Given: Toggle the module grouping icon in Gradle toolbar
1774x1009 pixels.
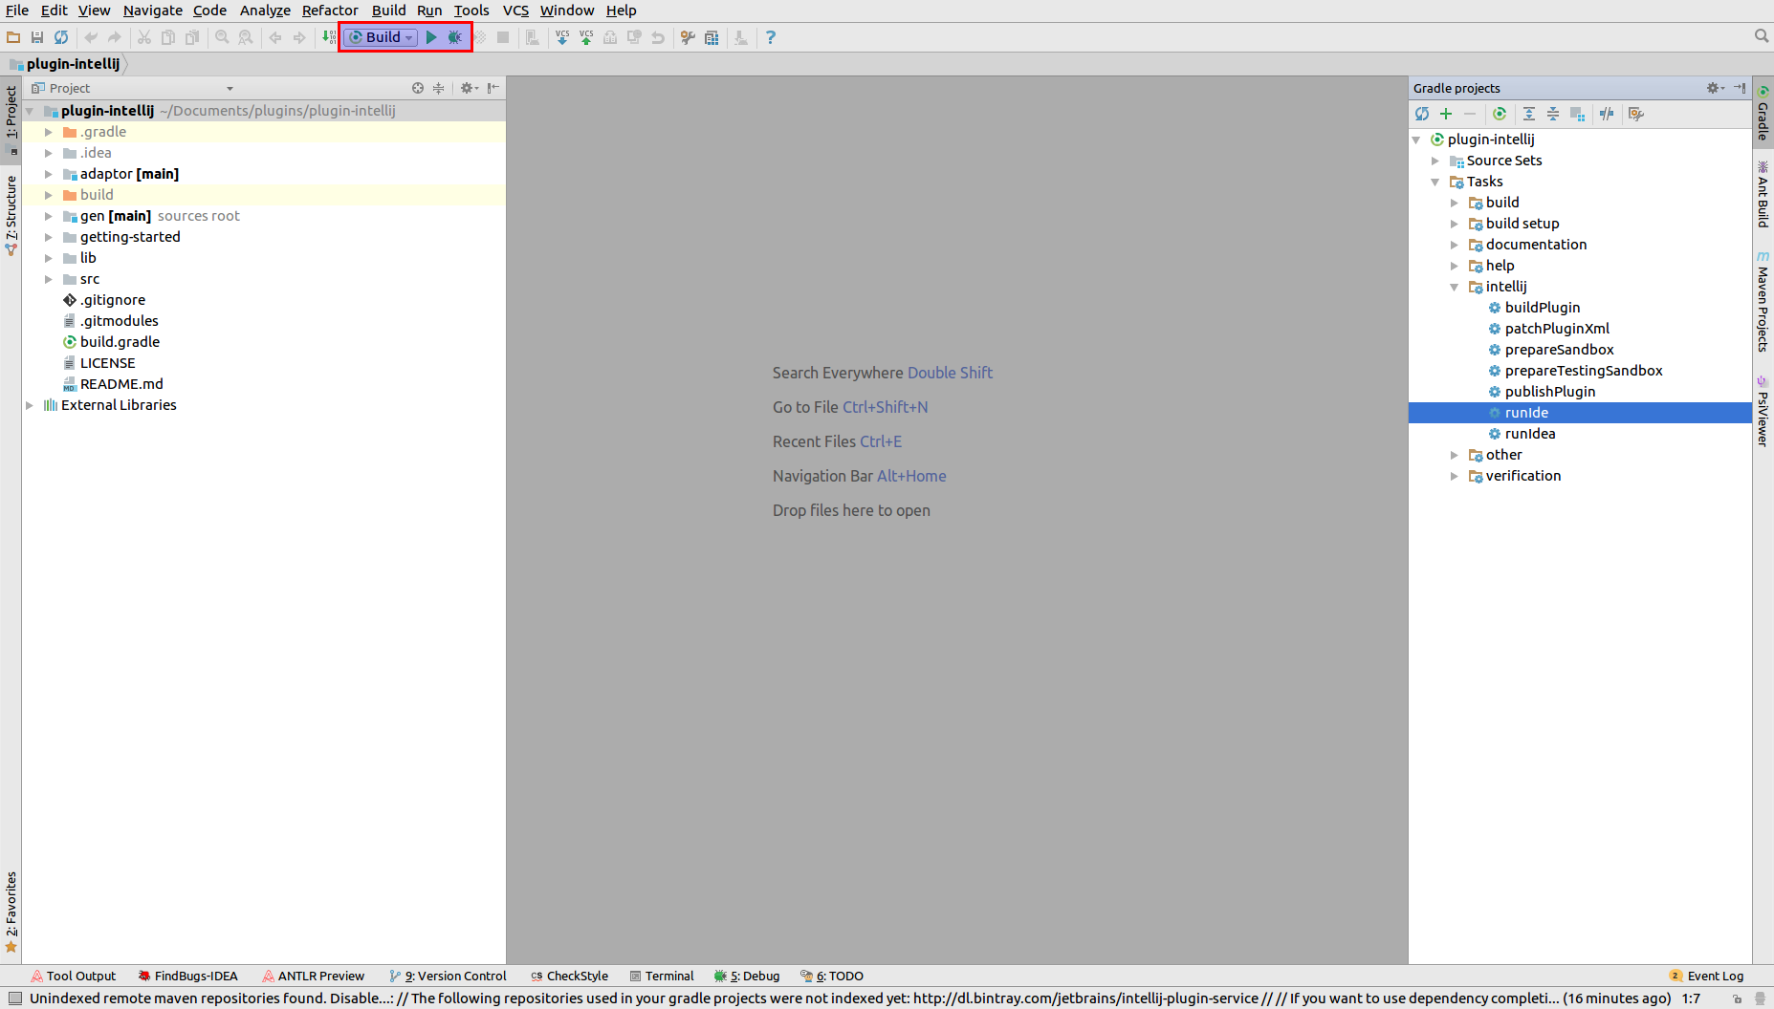Looking at the screenshot, I should pos(1577,114).
